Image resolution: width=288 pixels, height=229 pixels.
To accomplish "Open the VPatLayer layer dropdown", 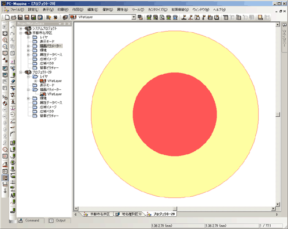I will (134, 17).
